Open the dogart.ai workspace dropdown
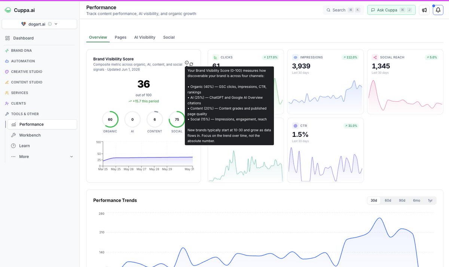 point(39,24)
